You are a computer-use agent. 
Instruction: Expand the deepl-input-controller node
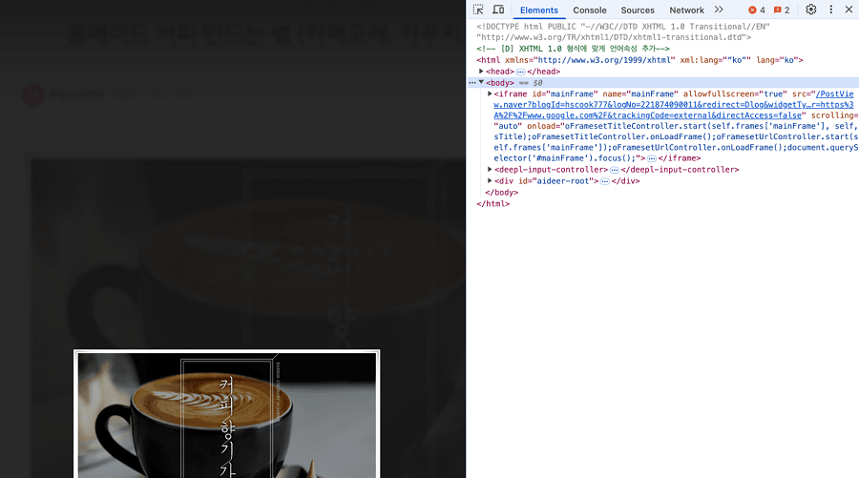(x=490, y=170)
